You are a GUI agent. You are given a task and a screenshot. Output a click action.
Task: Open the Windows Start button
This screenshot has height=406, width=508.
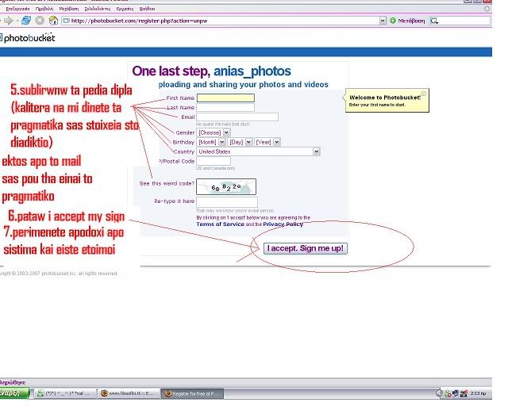click(14, 393)
